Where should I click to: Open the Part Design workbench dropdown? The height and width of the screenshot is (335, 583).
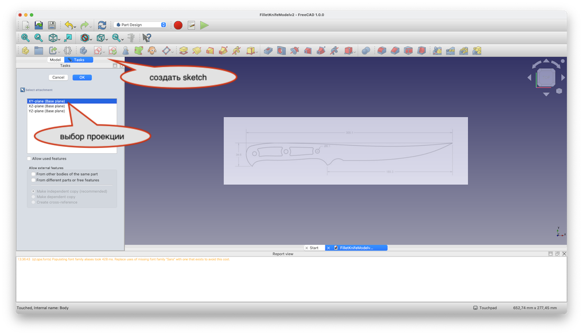coord(141,25)
